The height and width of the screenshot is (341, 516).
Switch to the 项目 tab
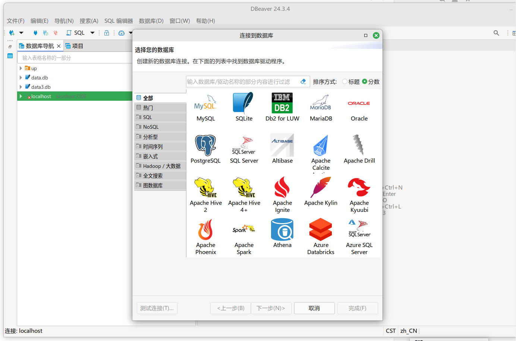click(74, 46)
